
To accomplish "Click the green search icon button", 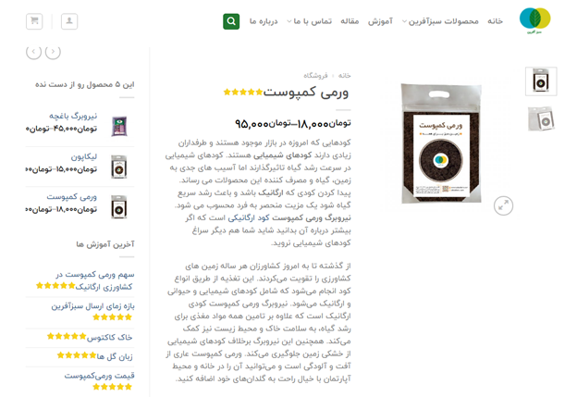I will (x=231, y=21).
